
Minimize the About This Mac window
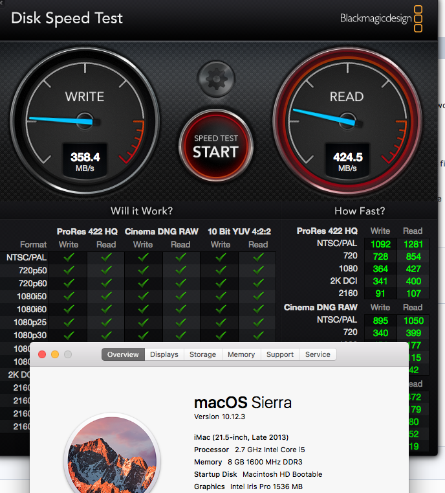tap(55, 354)
